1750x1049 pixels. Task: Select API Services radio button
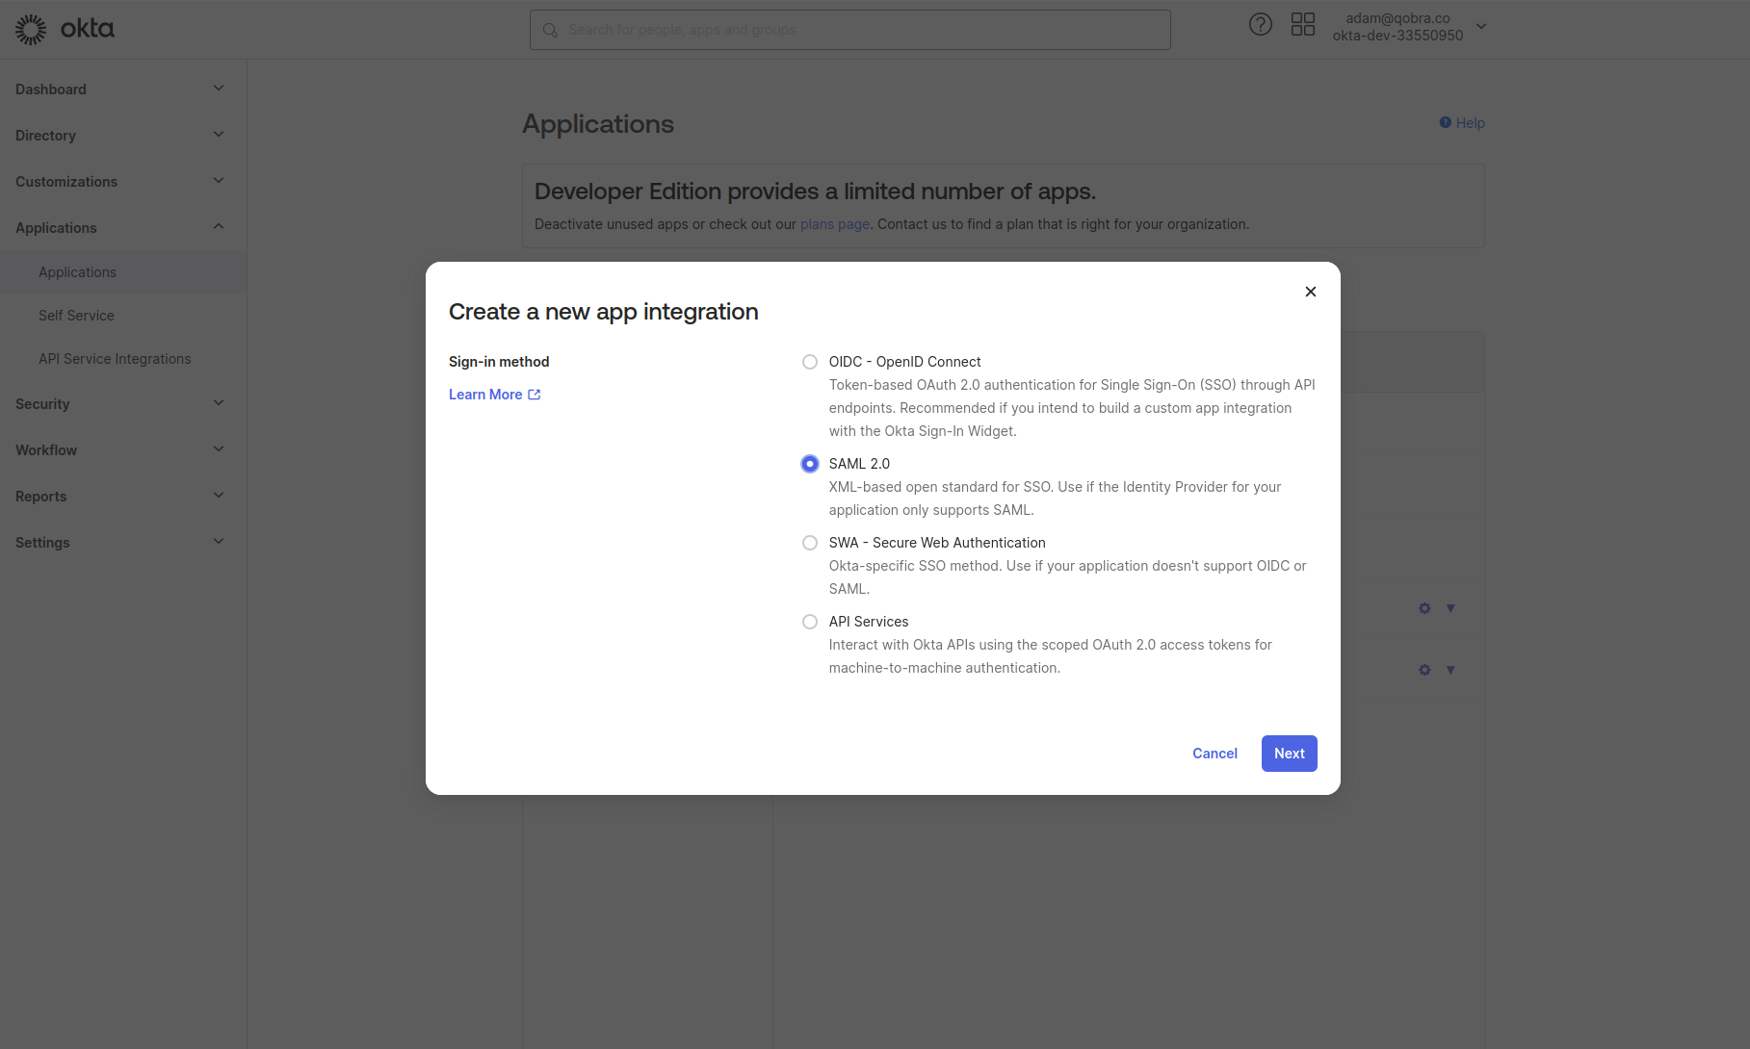(x=810, y=622)
